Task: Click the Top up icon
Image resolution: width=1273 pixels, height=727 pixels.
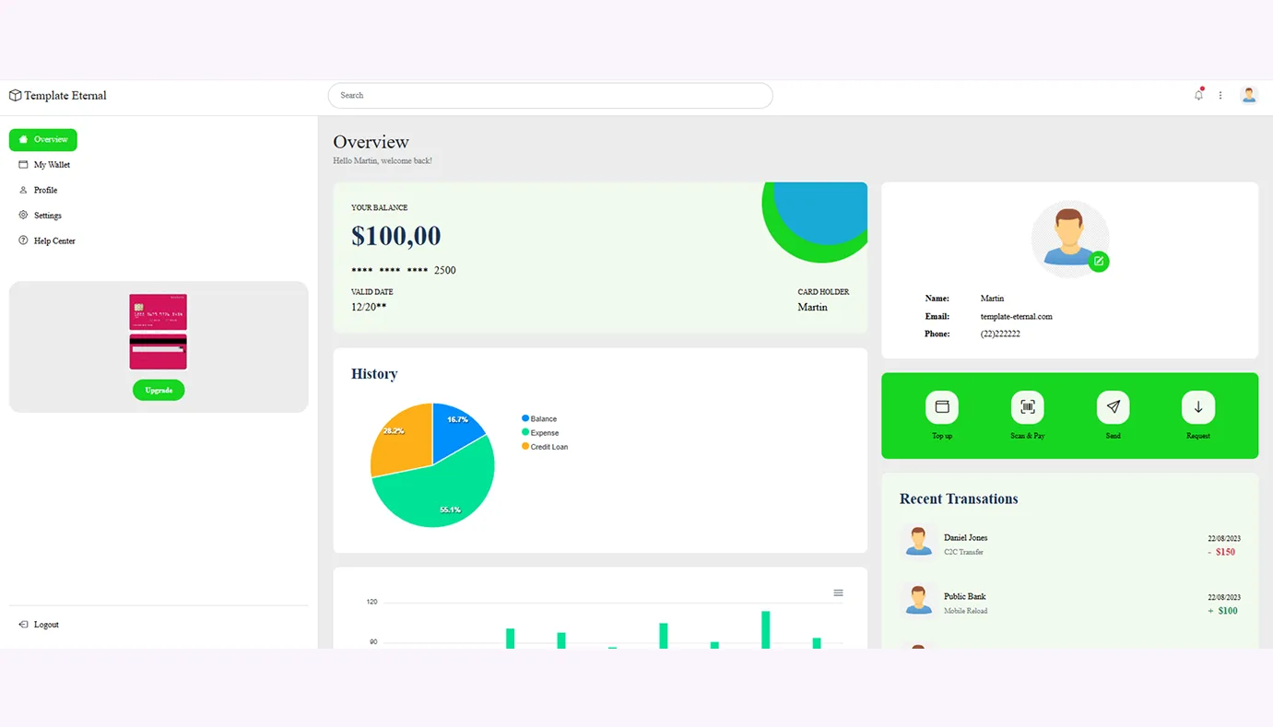Action: pos(942,407)
